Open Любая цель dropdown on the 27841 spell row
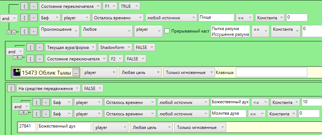Image resolution: width=322 pixels, height=135 pixels. pyautogui.click(x=151, y=127)
